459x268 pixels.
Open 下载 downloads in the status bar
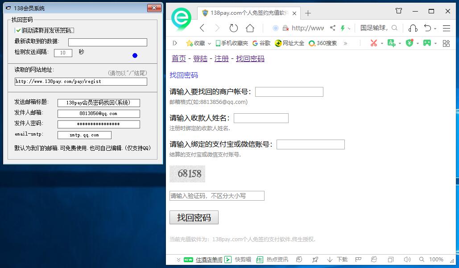pyautogui.click(x=337, y=260)
